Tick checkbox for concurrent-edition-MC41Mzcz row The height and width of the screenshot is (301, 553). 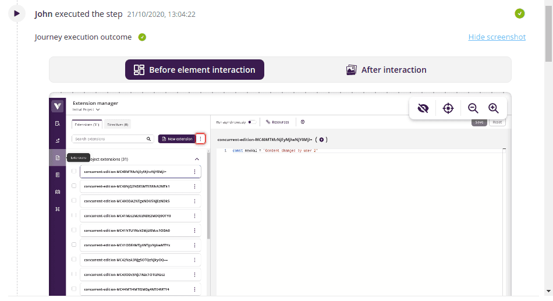tap(74, 215)
